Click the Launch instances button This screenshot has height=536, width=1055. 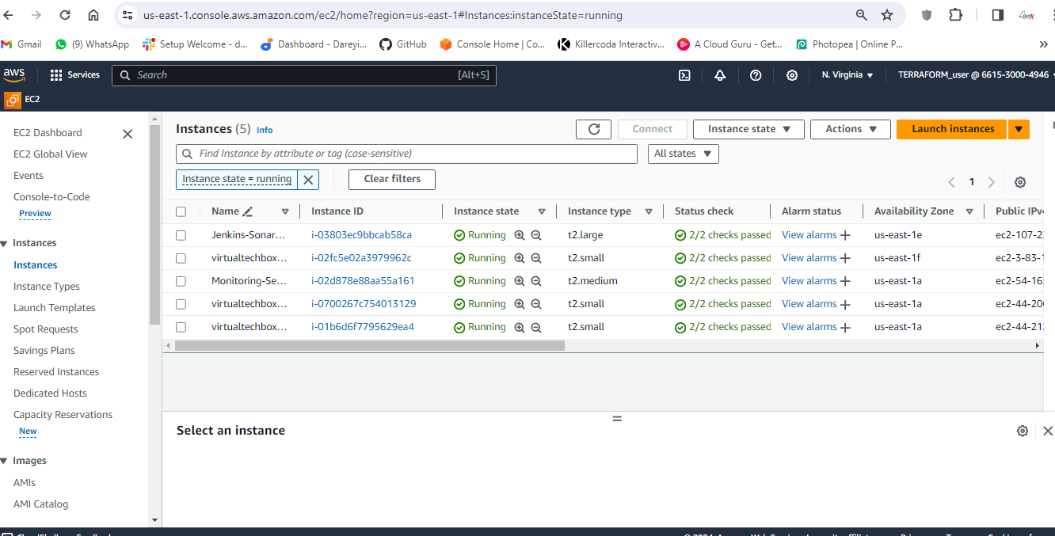click(952, 129)
